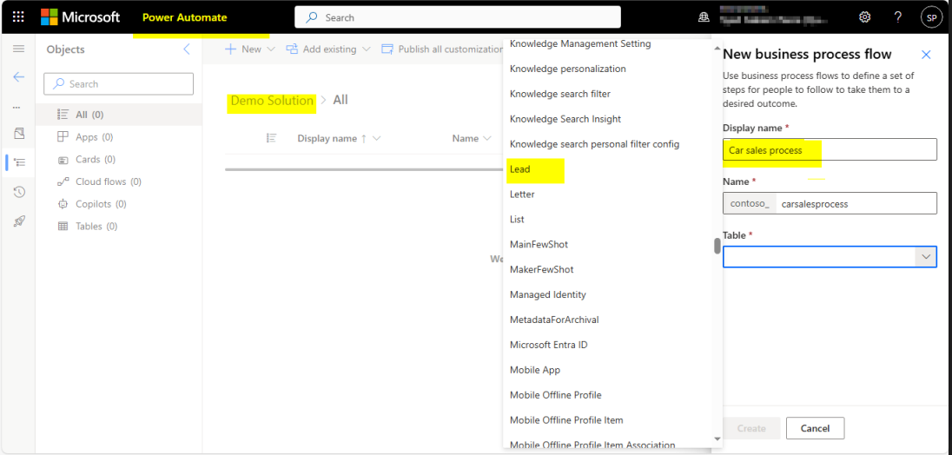Open the Help question mark icon
The image size is (952, 455).
pos(898,17)
